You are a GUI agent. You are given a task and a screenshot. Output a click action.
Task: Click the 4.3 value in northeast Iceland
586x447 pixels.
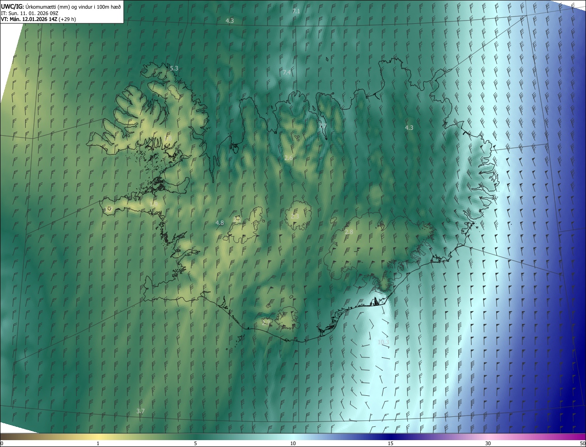point(409,128)
